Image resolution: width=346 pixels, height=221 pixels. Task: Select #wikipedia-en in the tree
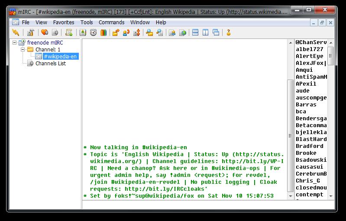pos(60,56)
